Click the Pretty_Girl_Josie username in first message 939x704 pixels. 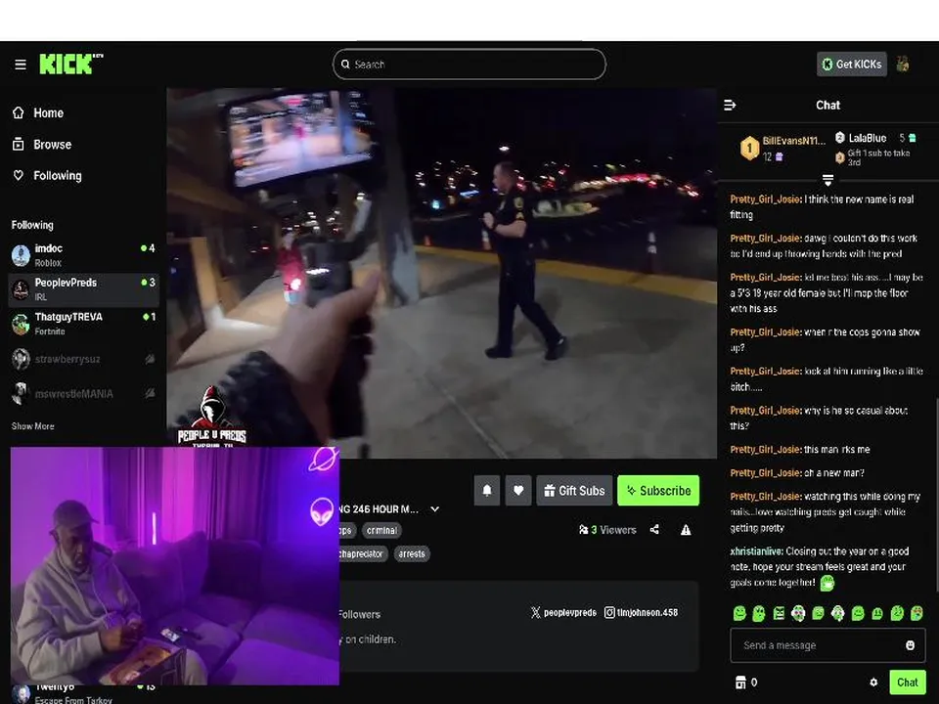pyautogui.click(x=765, y=199)
